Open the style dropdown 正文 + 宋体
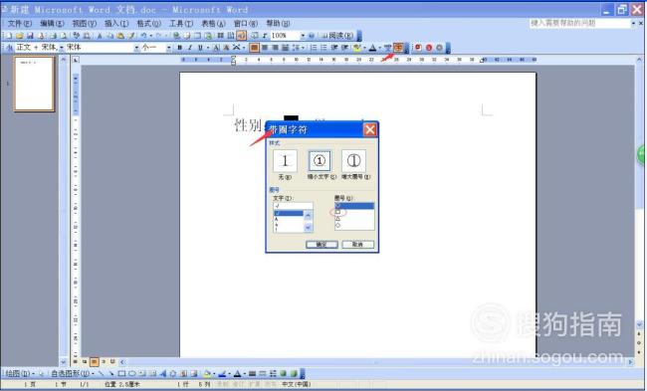Viewport: 647px width, 391px height. tap(61, 48)
